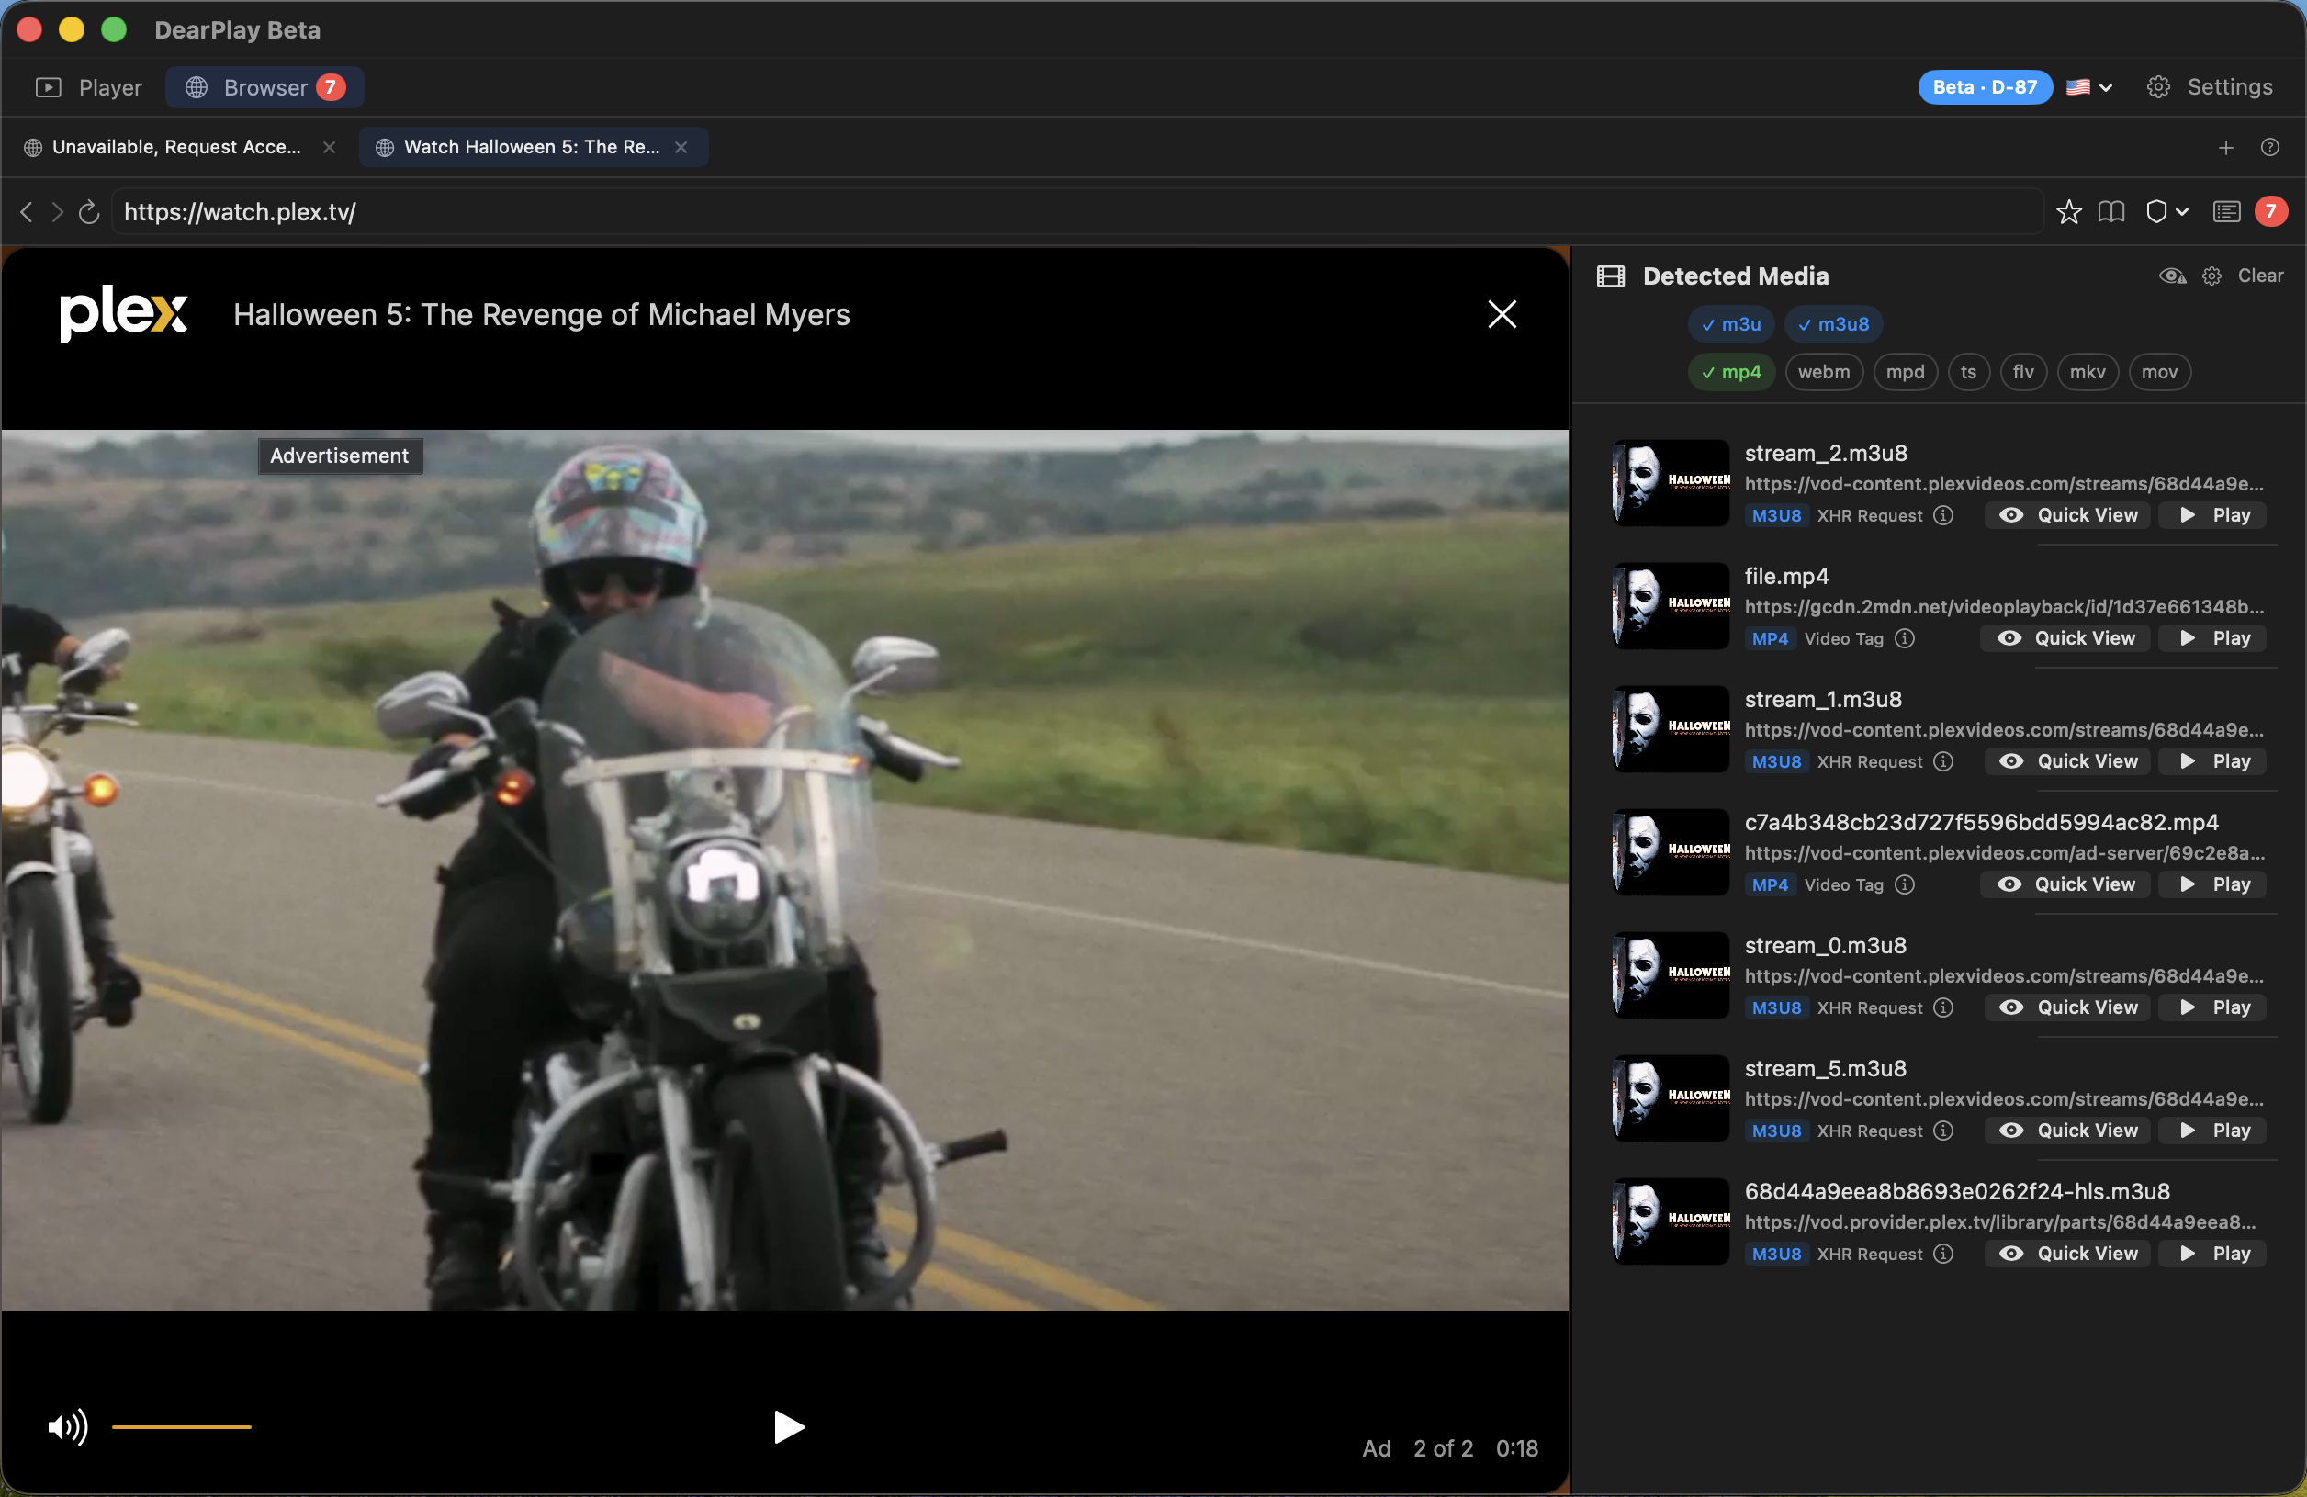Click the stream_1.m3u8 file name
This screenshot has height=1497, width=2307.
[x=1823, y=700]
